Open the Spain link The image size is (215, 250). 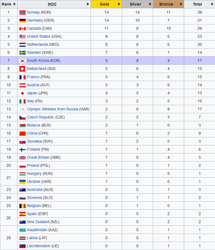[x=32, y=214]
